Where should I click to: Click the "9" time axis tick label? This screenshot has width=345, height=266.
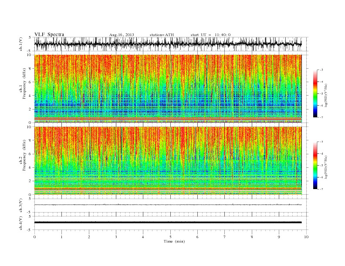(x=279, y=237)
